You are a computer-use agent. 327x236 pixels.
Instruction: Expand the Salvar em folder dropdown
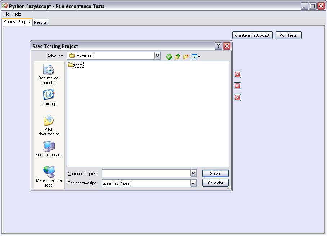coord(157,56)
